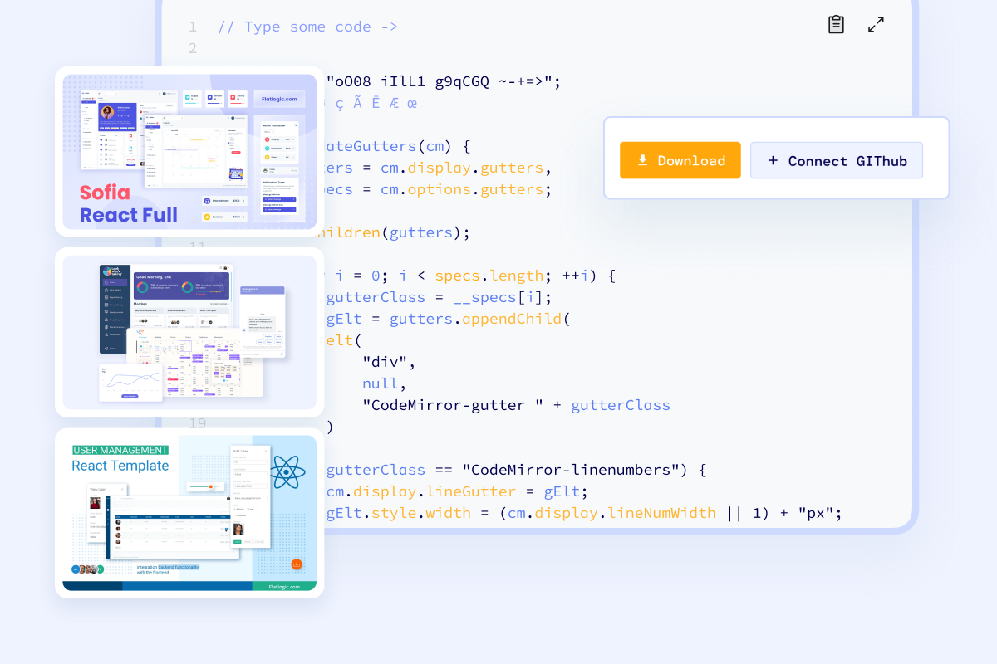The height and width of the screenshot is (664, 997).
Task: Click the "CodeMirror-linenumbers" string
Action: (x=572, y=470)
